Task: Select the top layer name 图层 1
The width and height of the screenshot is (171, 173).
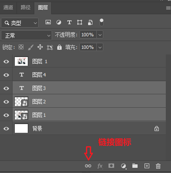Action: click(40, 61)
